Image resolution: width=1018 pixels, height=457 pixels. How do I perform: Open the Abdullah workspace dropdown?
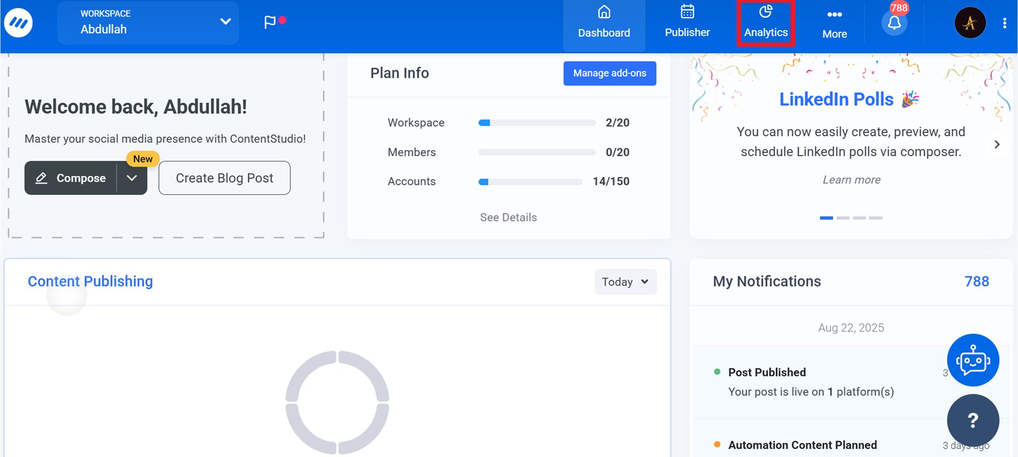coord(148,22)
